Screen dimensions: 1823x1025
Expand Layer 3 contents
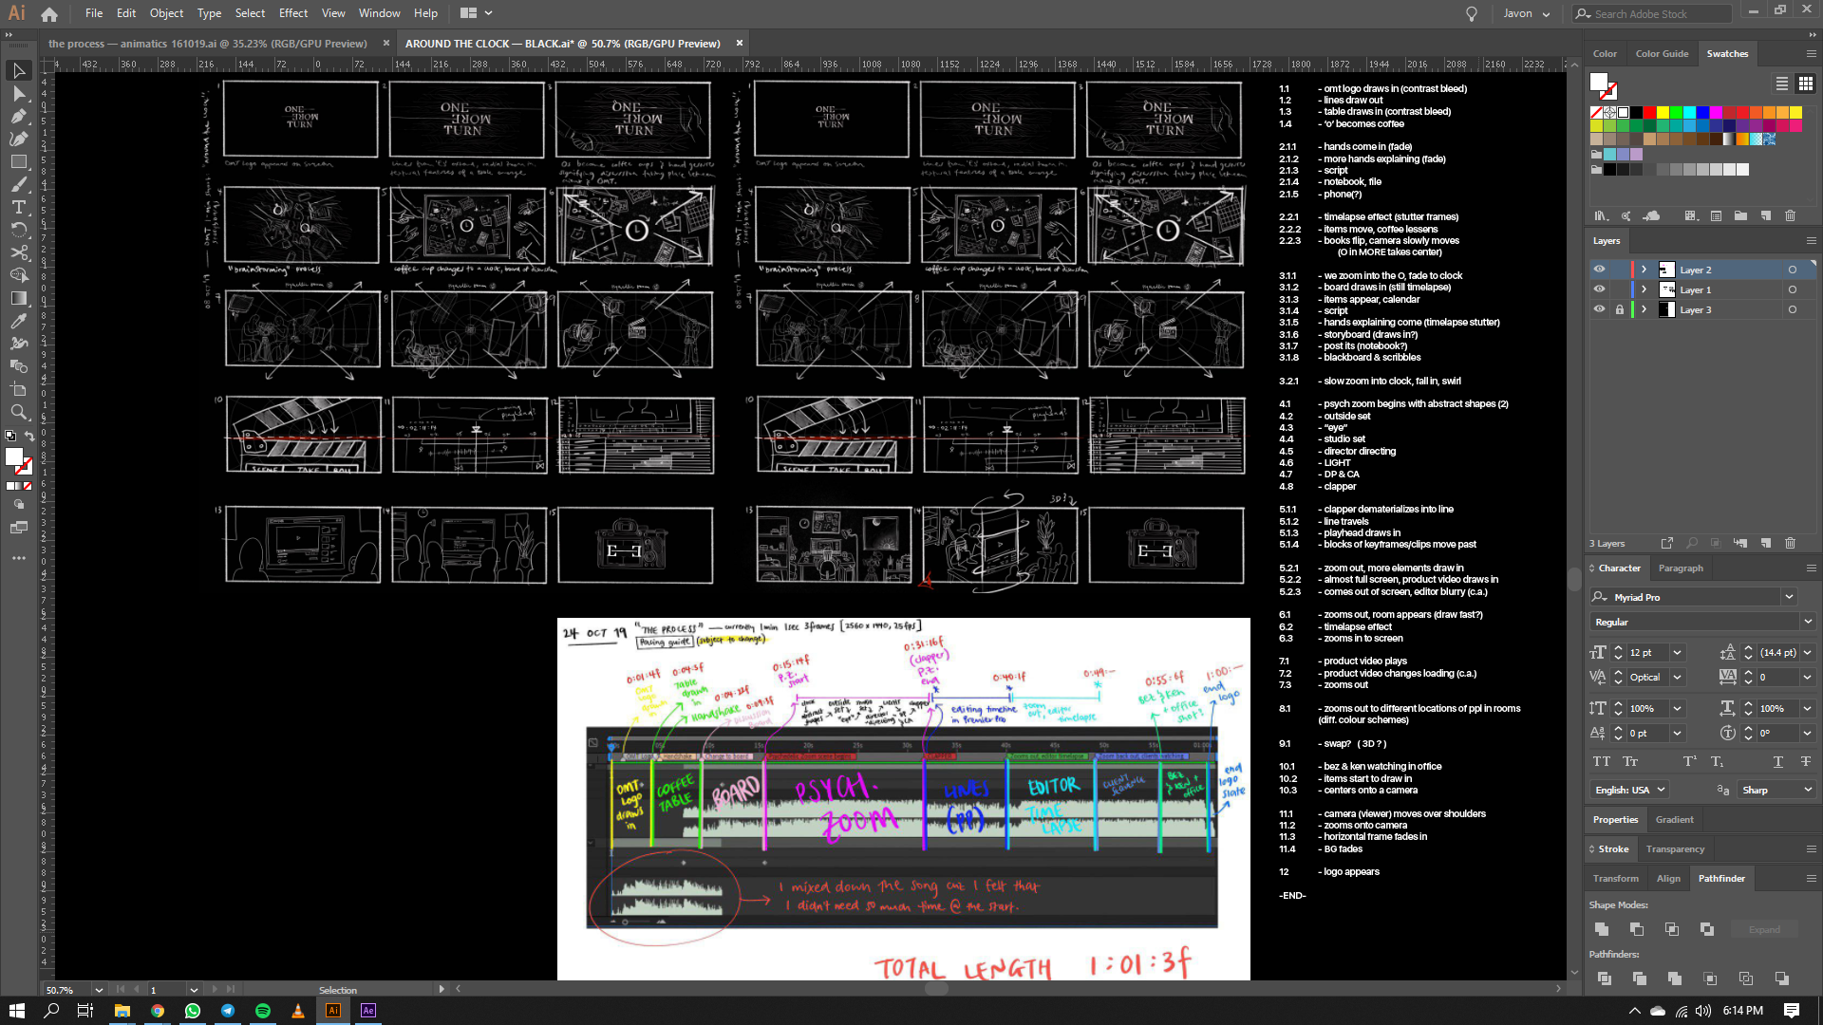[x=1644, y=309]
